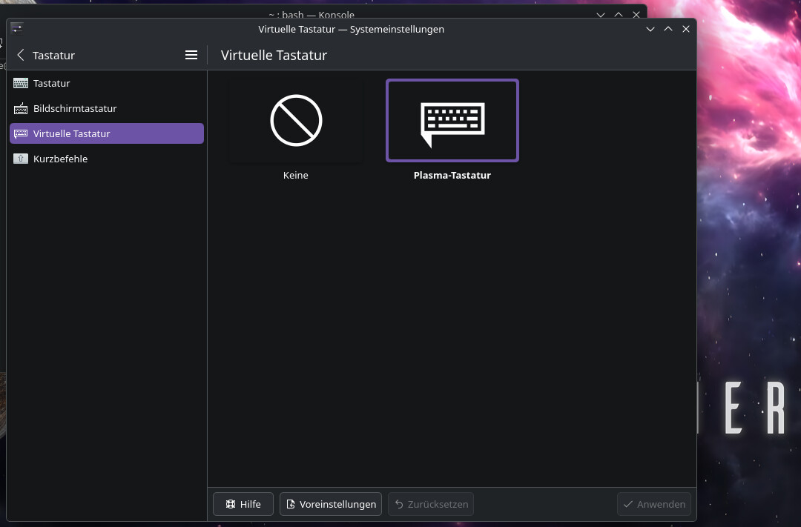Load defaults with the Voreinstellungen button
Screen dimensions: 801x527
(x=330, y=504)
